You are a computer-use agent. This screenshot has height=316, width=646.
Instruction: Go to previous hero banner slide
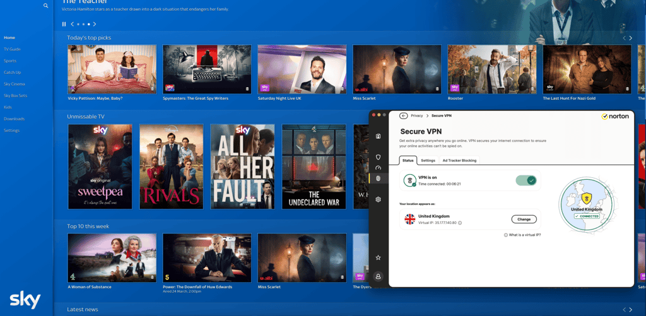[73, 25]
